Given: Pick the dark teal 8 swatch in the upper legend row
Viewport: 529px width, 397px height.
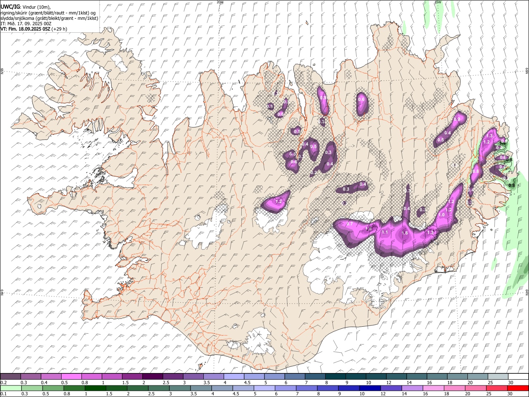Looking at the screenshot, I should tap(335, 376).
